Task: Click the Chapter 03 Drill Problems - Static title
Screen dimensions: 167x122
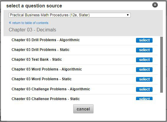Action: 40,50
